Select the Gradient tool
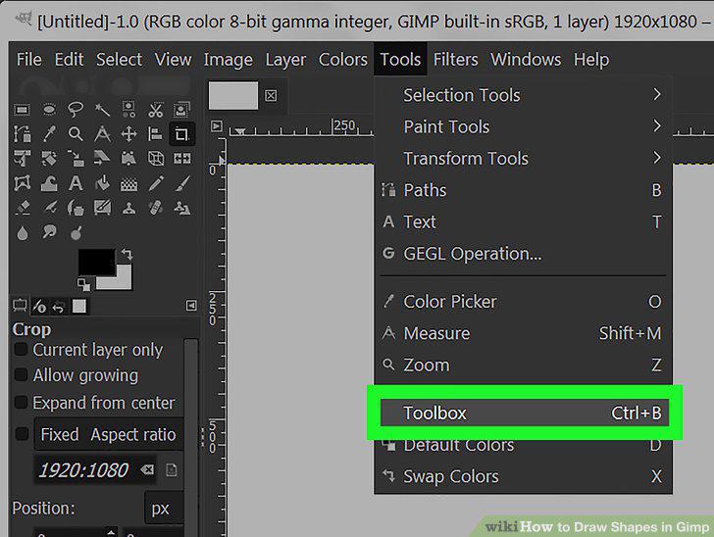The image size is (714, 537). pos(128,184)
